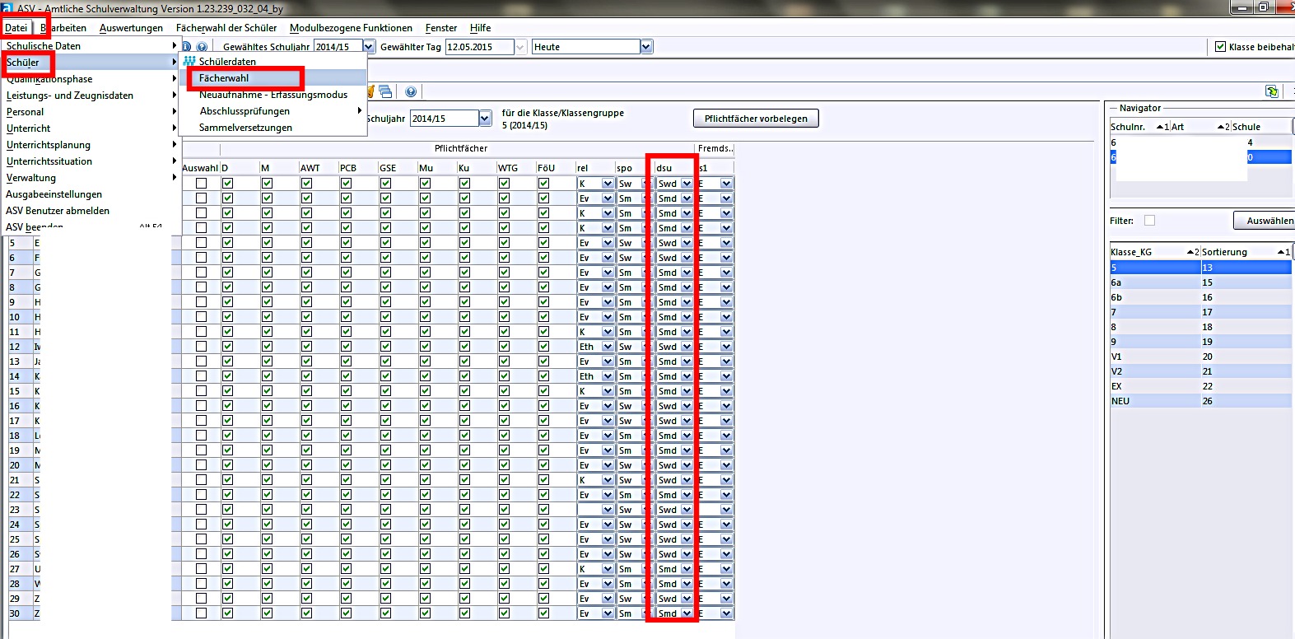1295x639 pixels.
Task: Uncheck the GSE checkbox in row 18
Action: click(x=385, y=436)
